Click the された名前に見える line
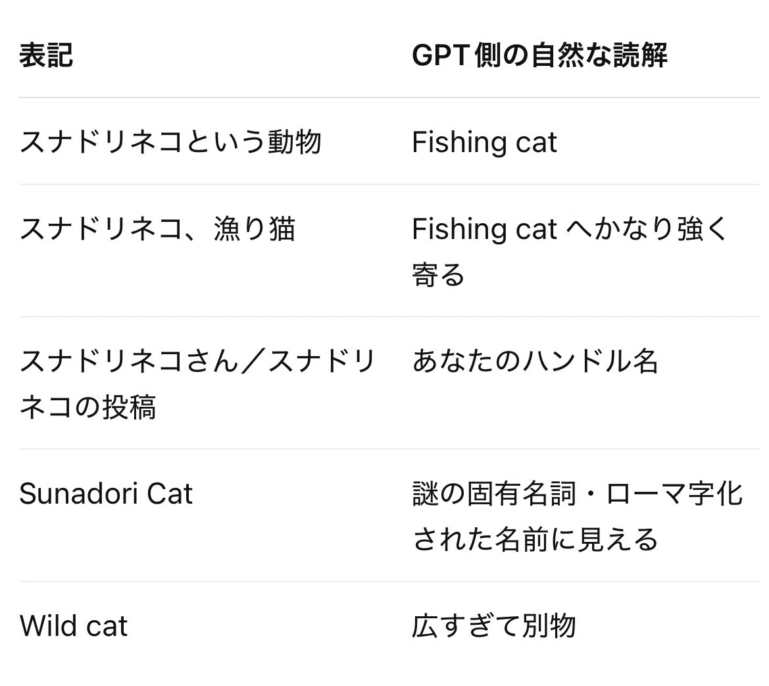Screen dimensions: 769x686 coord(535,539)
